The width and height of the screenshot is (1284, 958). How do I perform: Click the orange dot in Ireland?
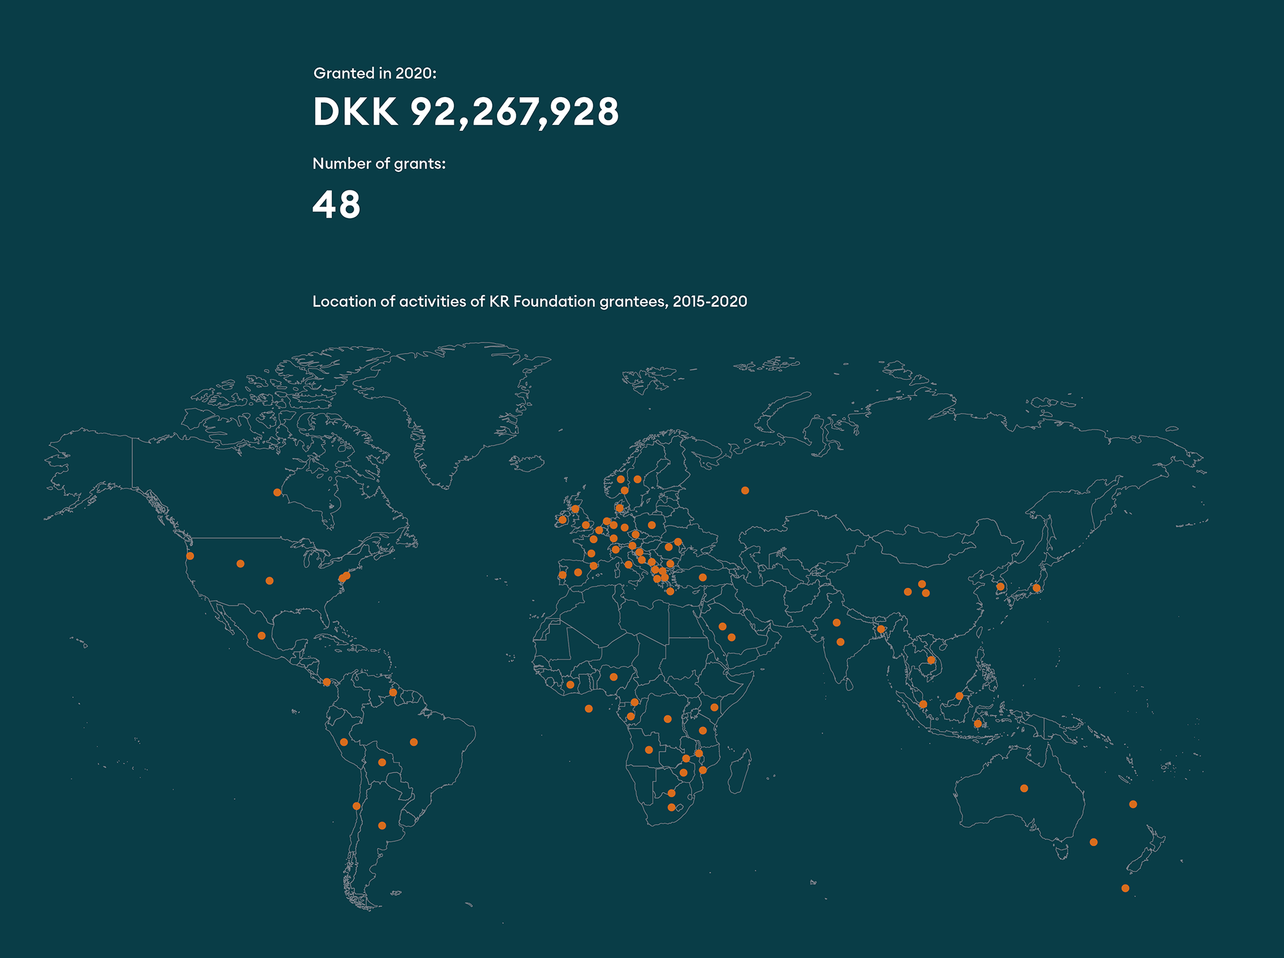(x=563, y=520)
